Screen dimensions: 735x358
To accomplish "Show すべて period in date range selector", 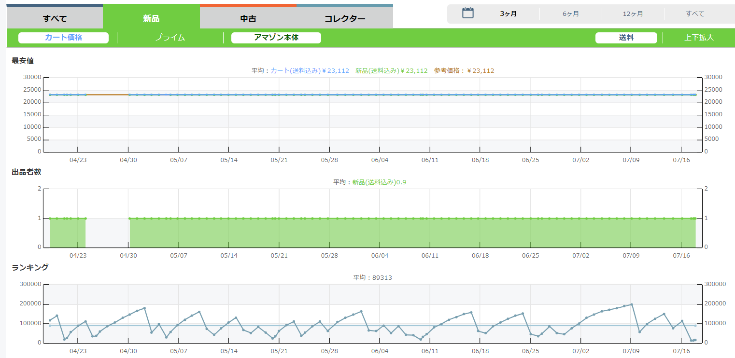I will coord(695,14).
